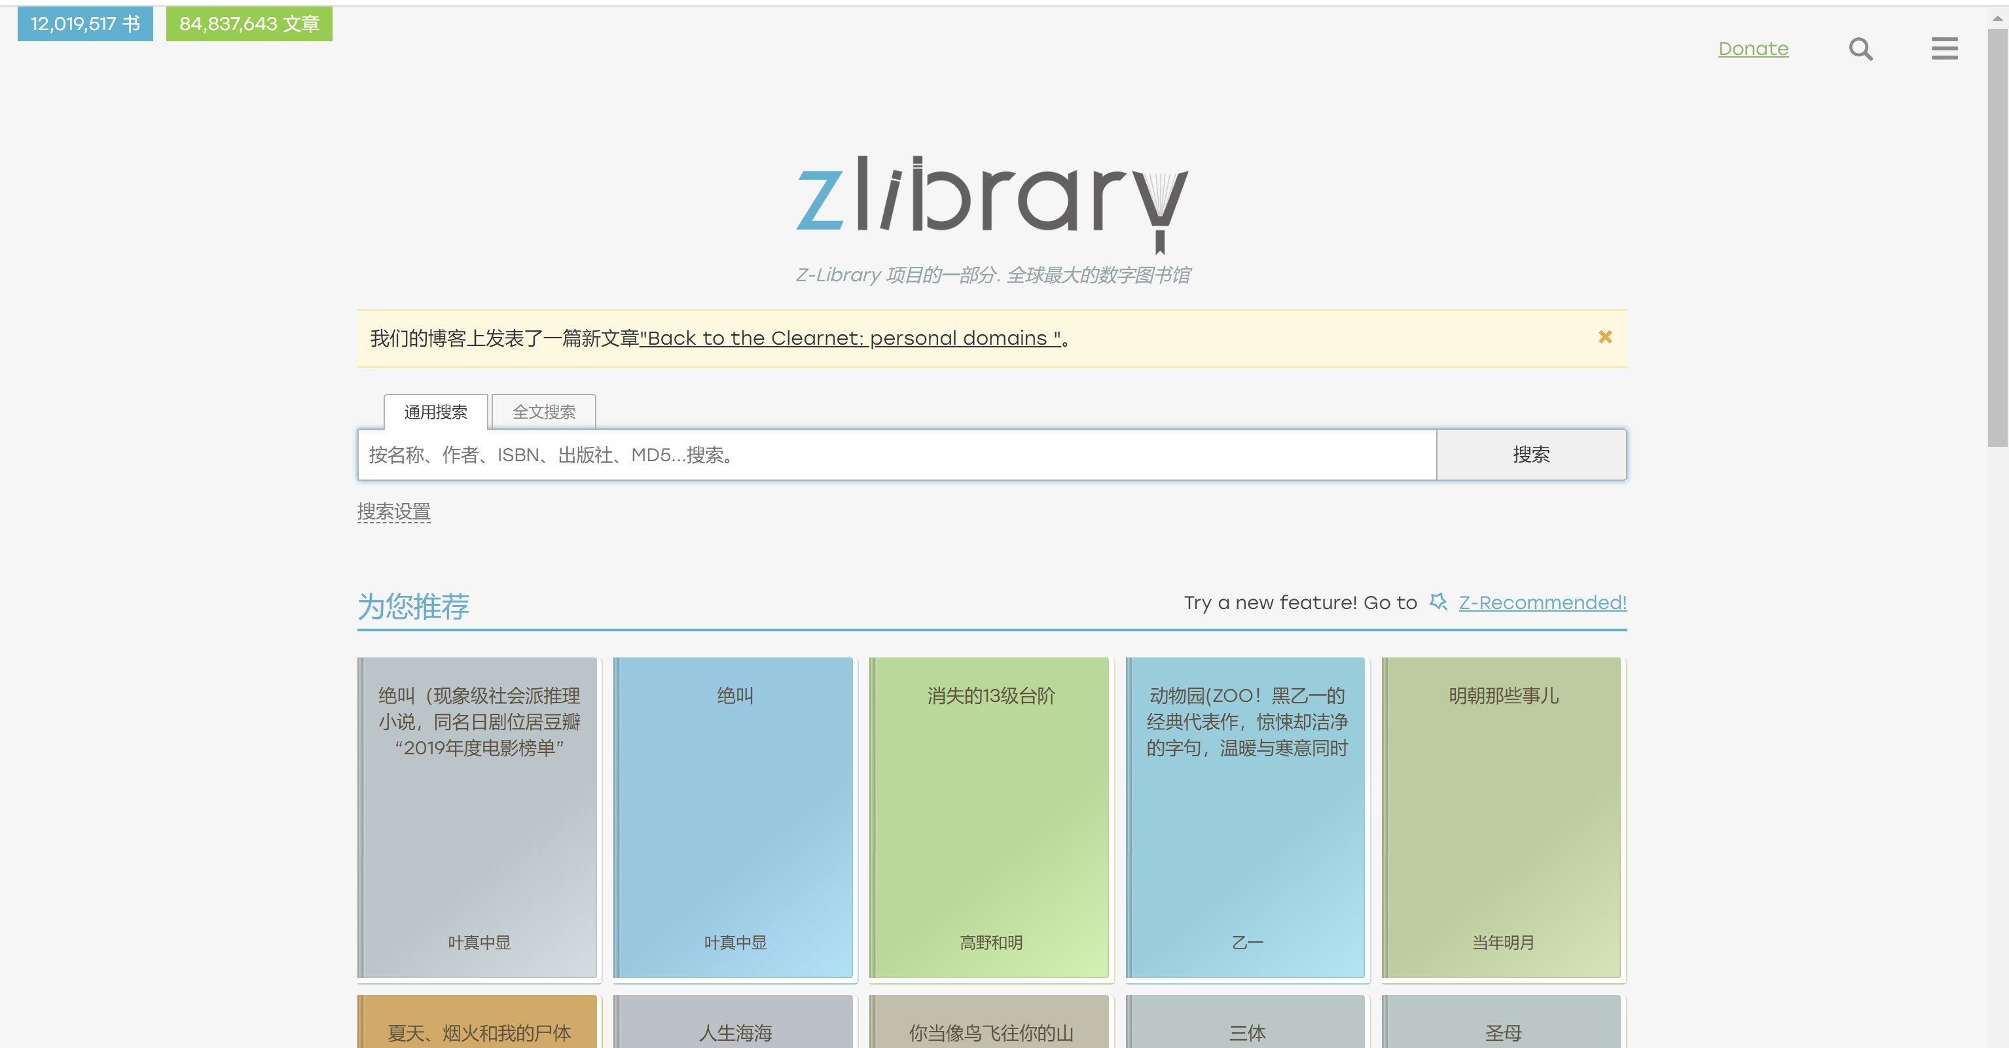Switch to the 全文搜索 tab
Screen dimensions: 2009x1048
(543, 411)
